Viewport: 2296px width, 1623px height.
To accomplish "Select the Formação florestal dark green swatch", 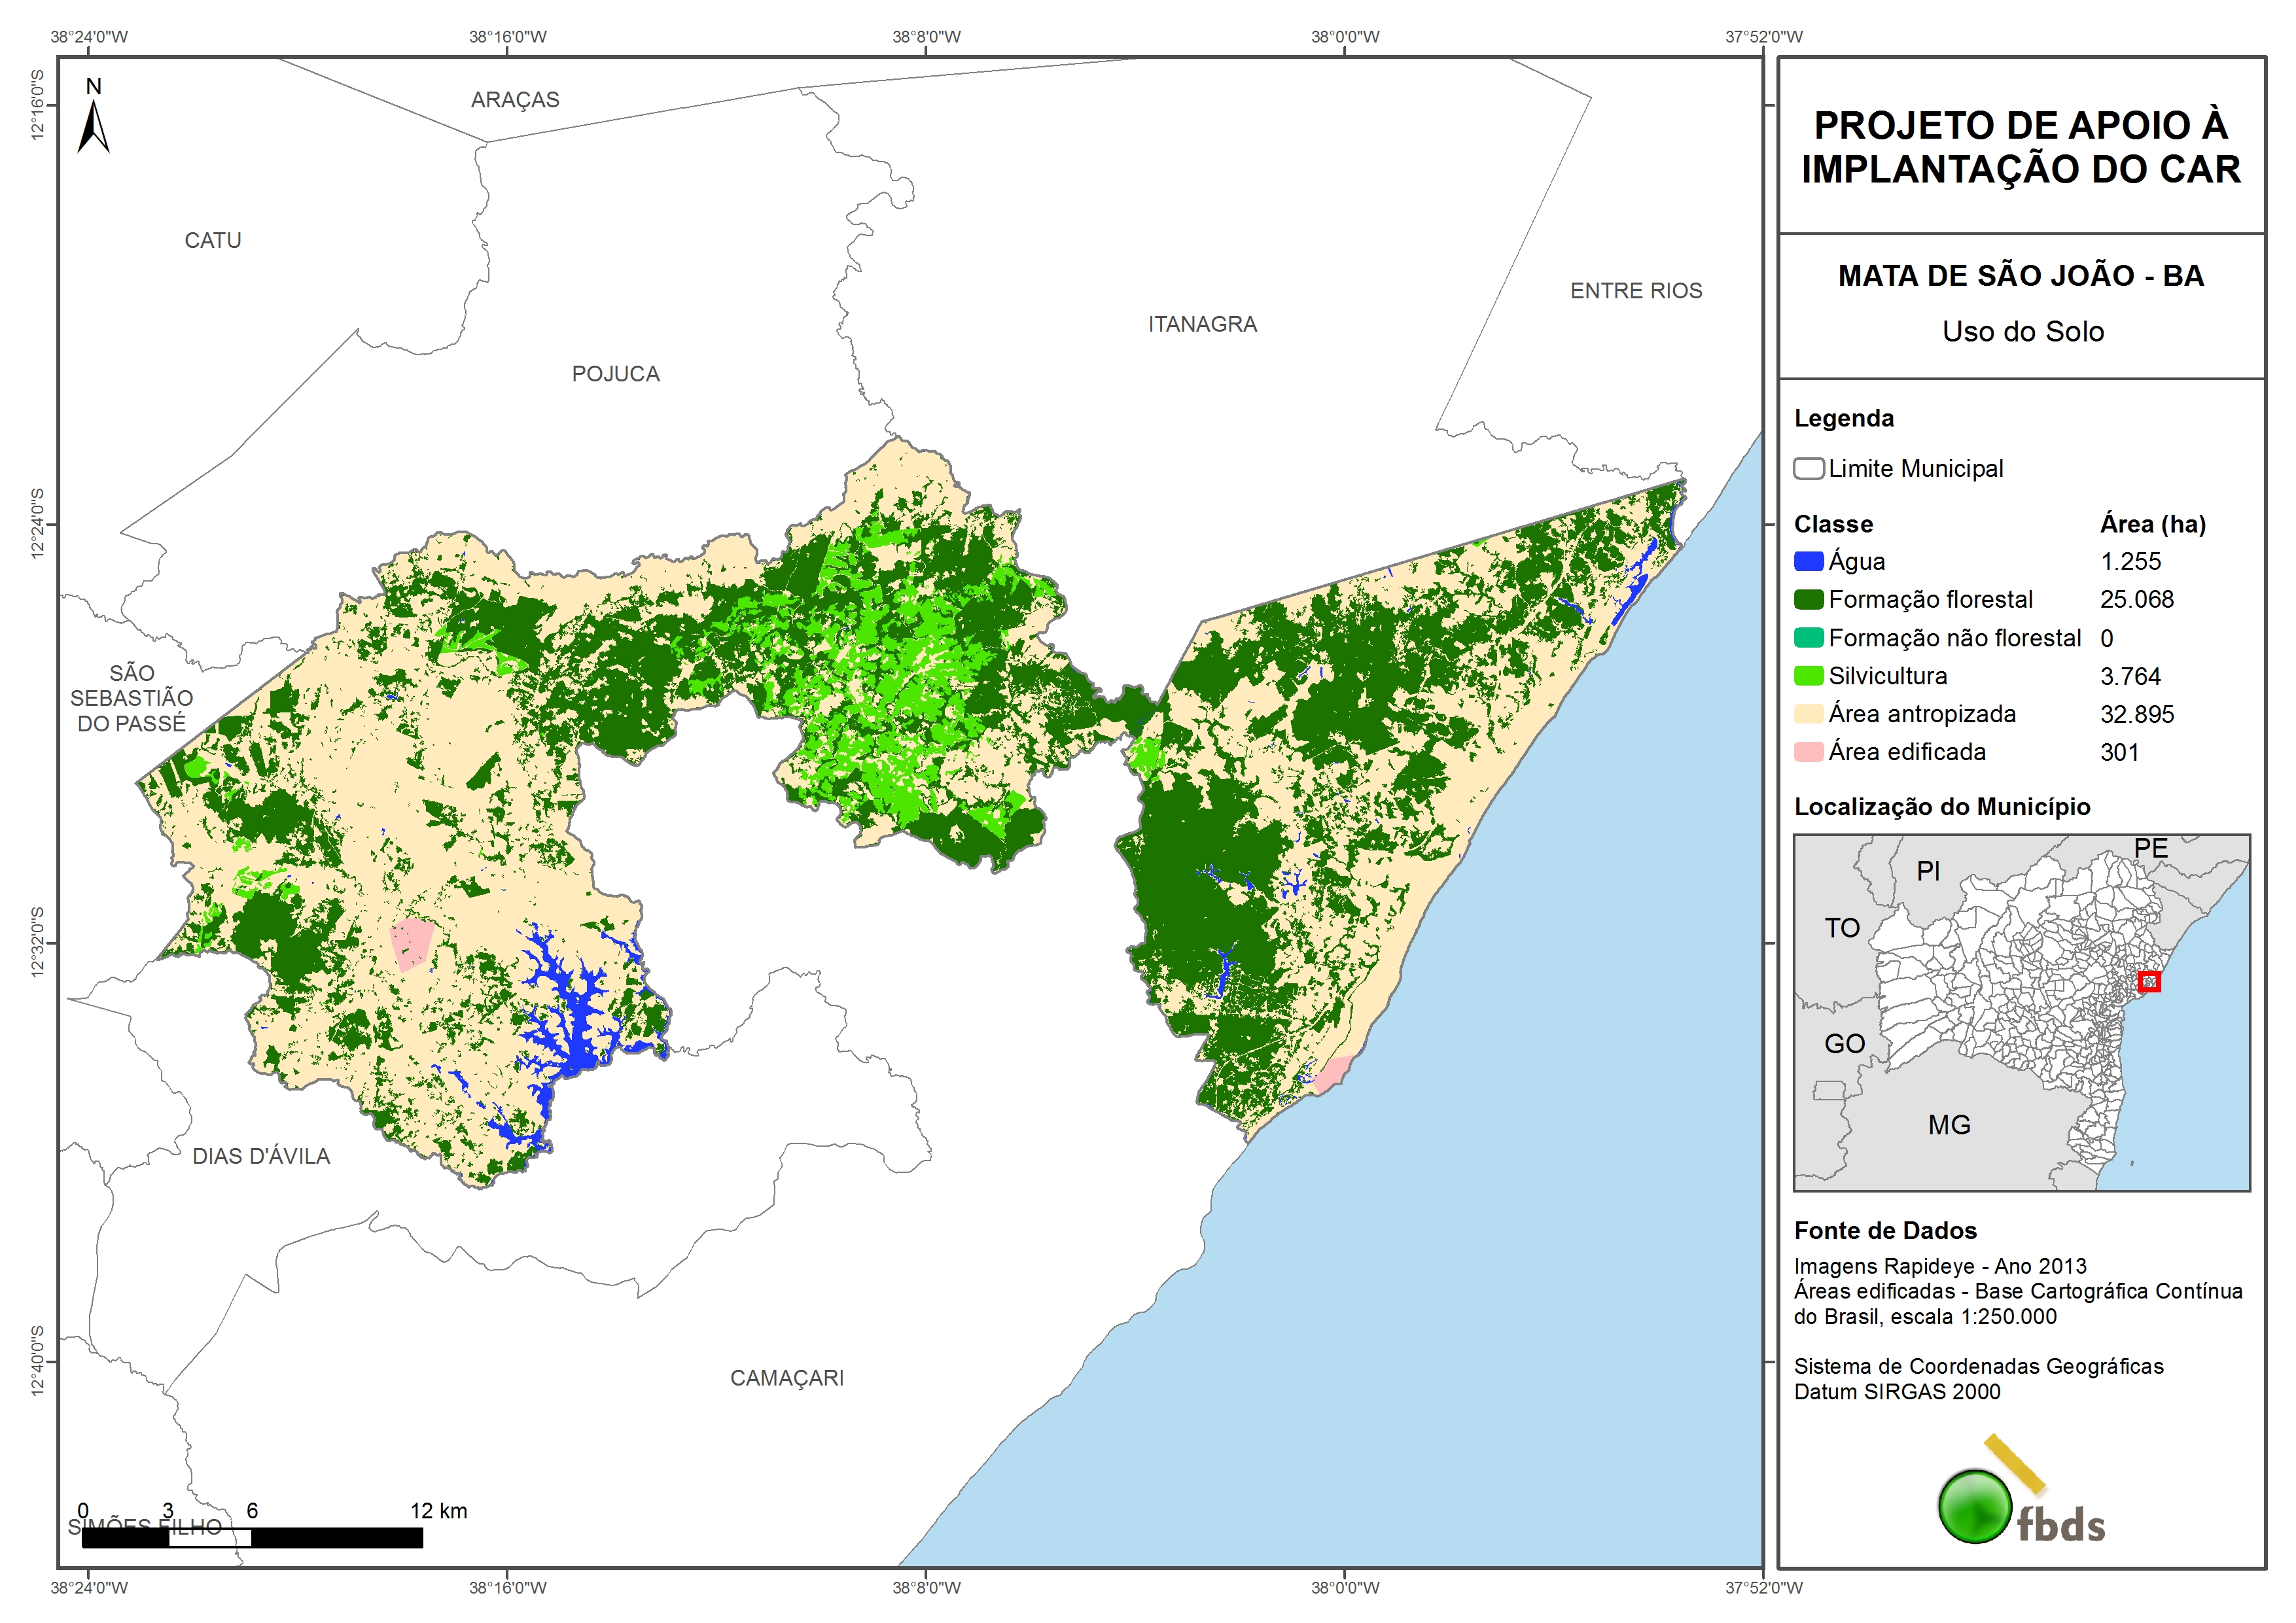I will click(1808, 600).
